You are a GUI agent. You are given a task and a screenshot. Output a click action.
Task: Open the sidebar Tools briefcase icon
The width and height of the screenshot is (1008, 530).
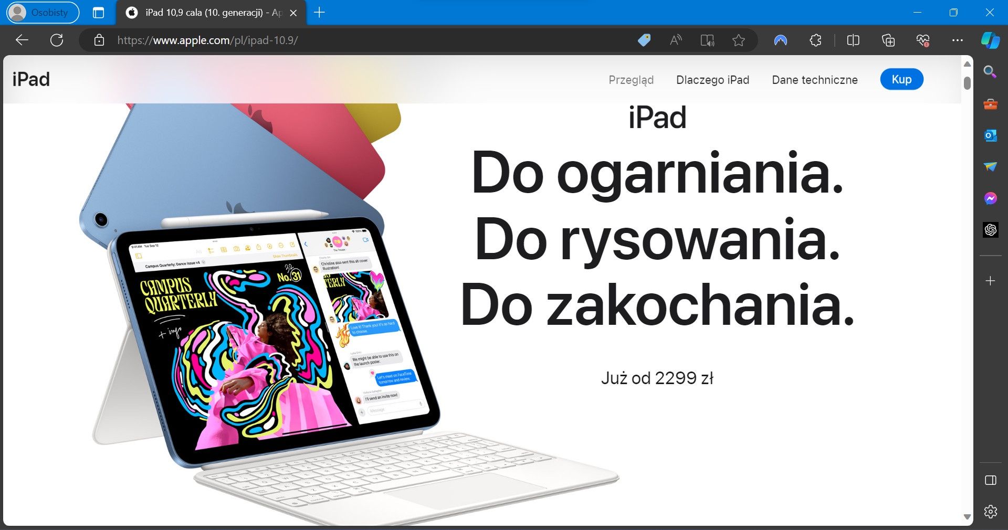[990, 104]
